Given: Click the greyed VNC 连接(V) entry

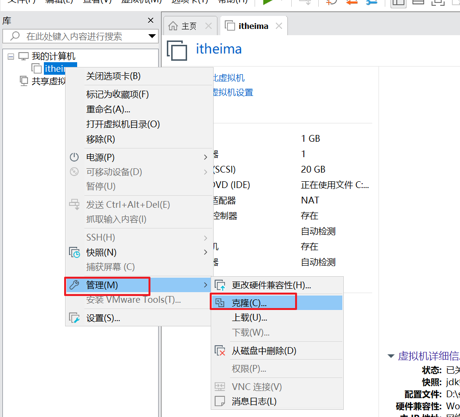Looking at the screenshot, I should 277,387.
